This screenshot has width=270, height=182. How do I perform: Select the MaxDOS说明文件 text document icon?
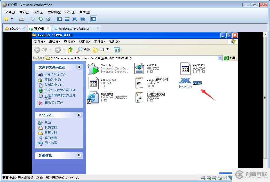[x=139, y=83]
